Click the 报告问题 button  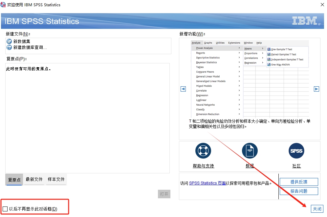click(x=299, y=191)
